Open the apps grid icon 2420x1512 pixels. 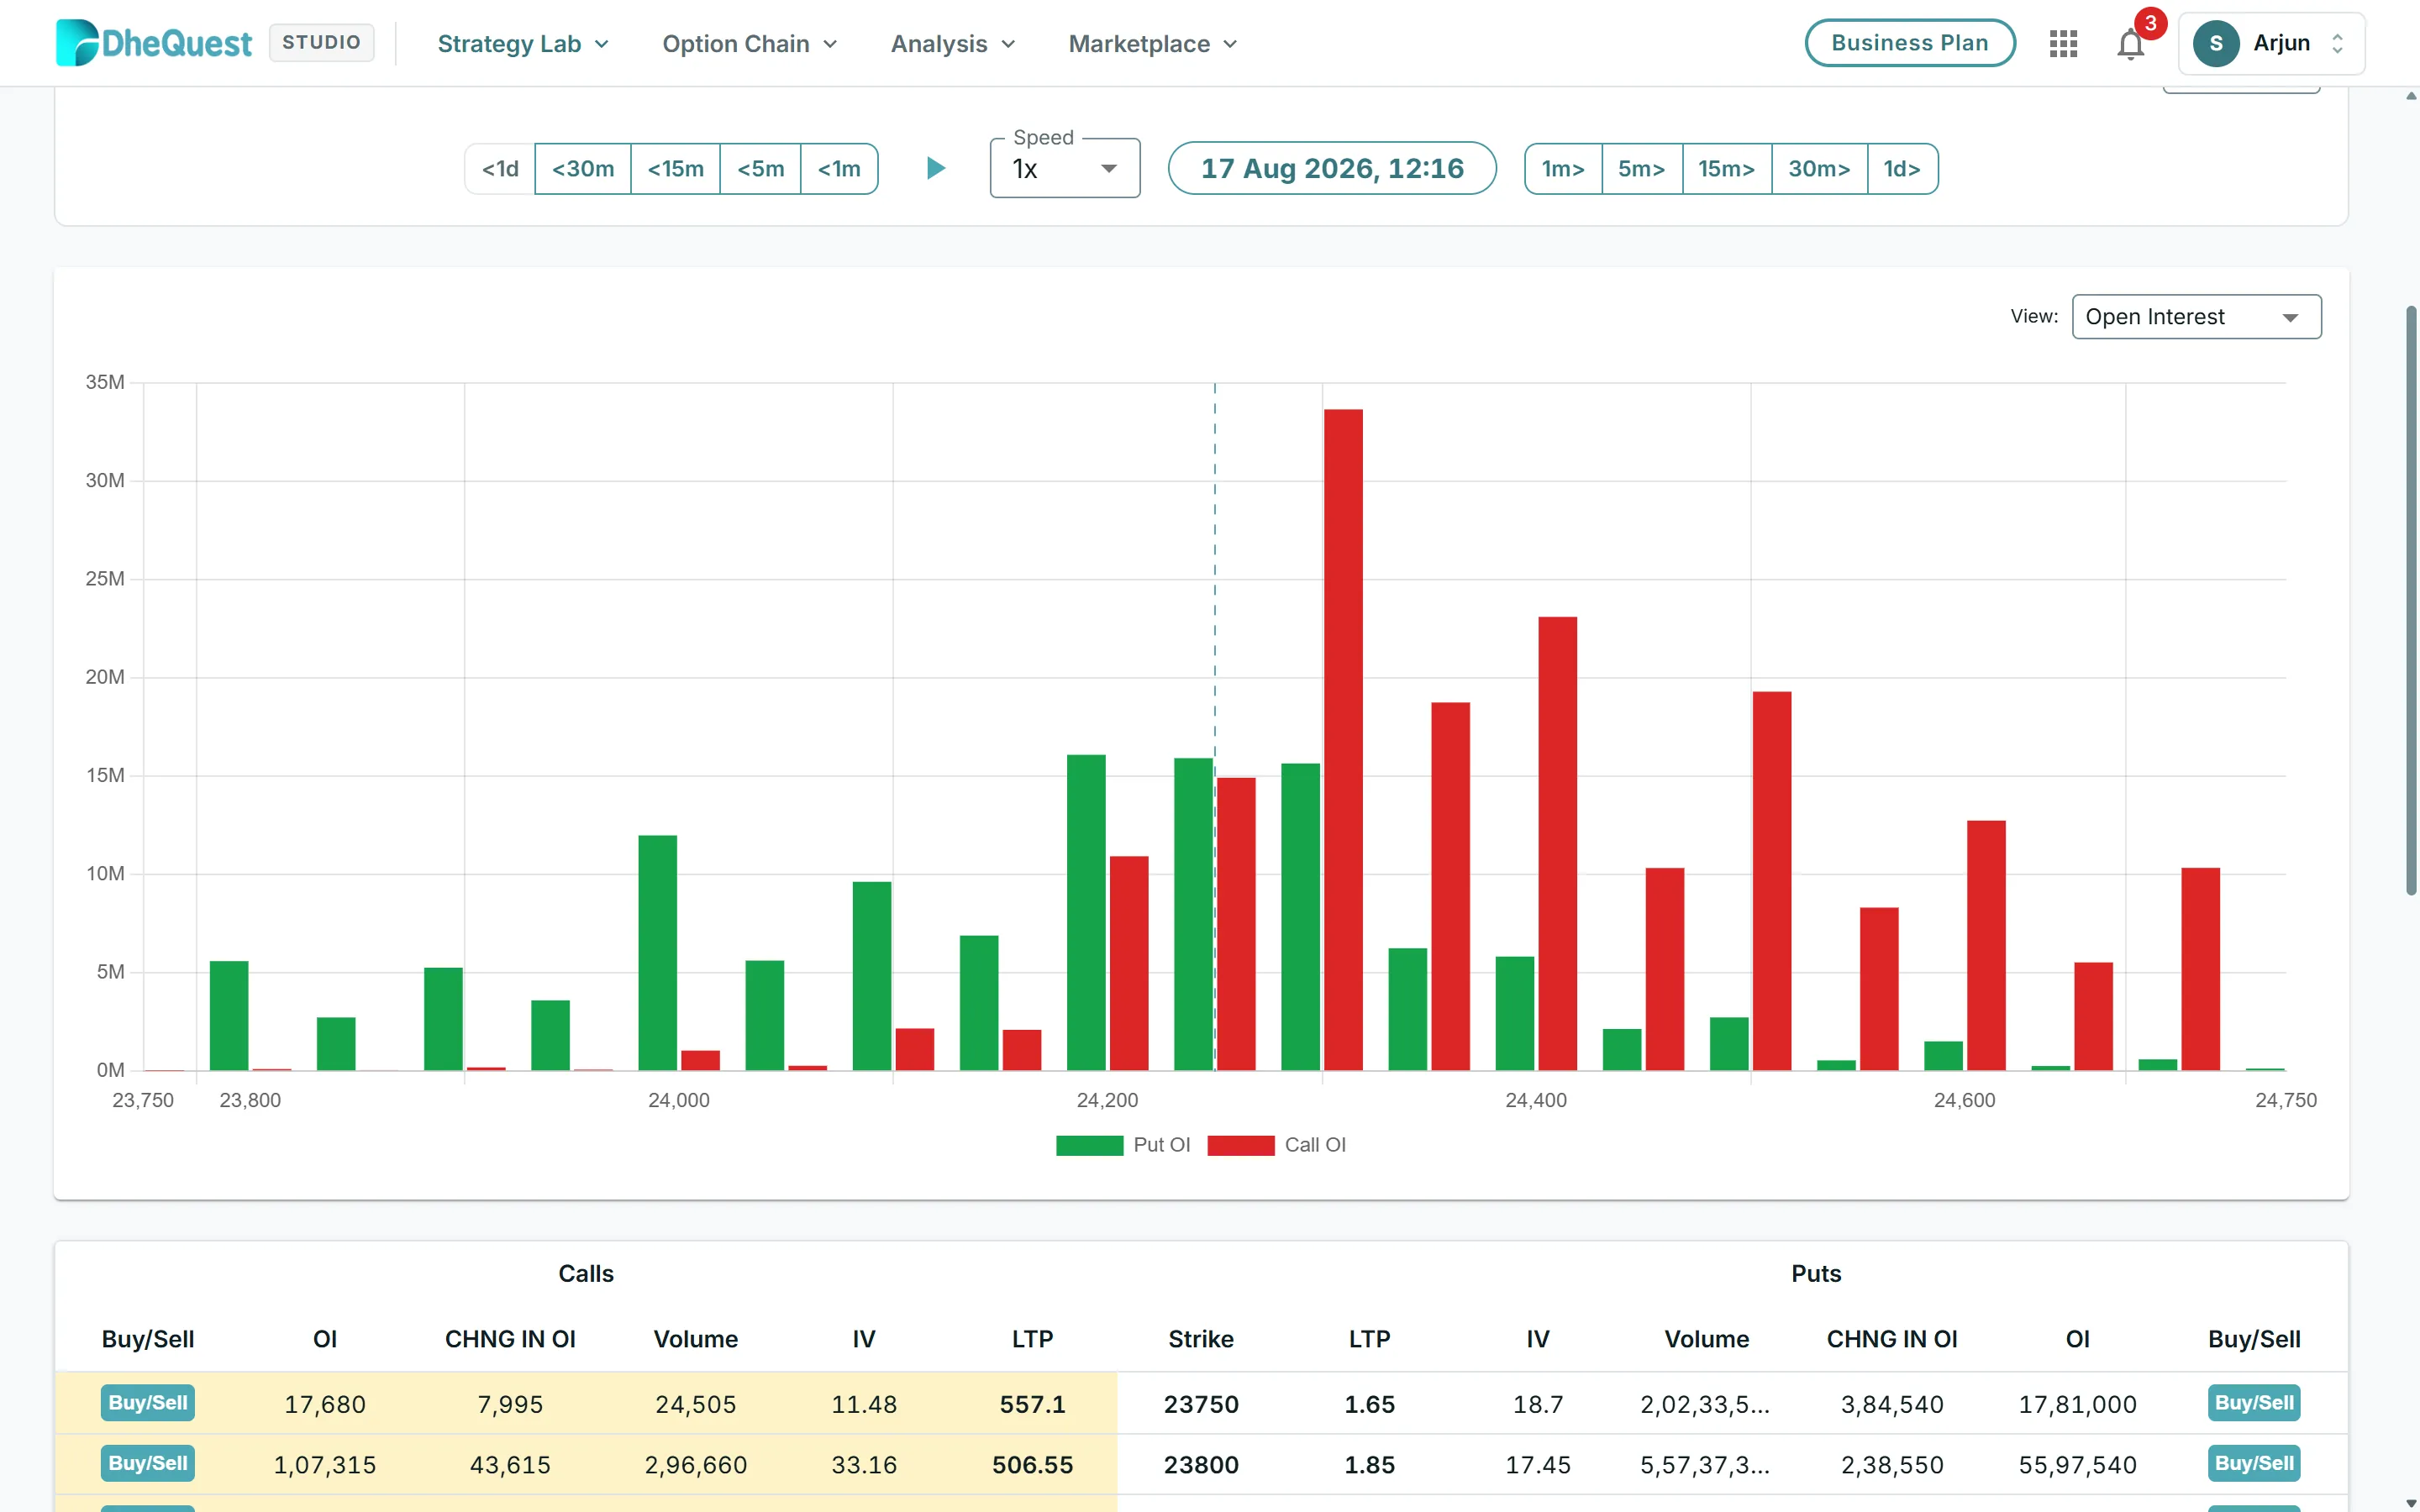2063,43
